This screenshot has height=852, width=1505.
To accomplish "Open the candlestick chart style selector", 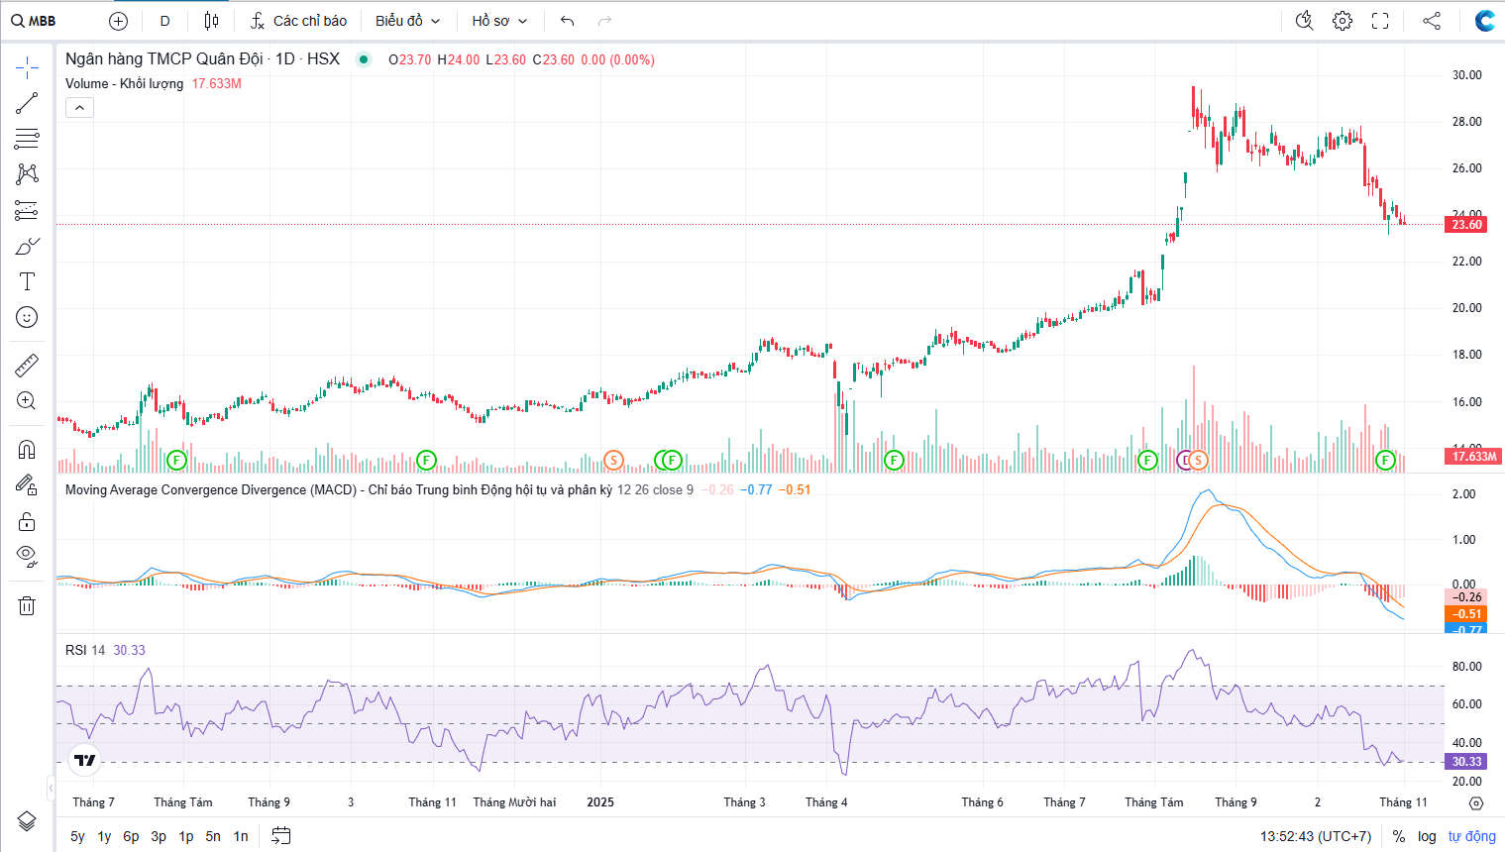I will click(x=211, y=21).
